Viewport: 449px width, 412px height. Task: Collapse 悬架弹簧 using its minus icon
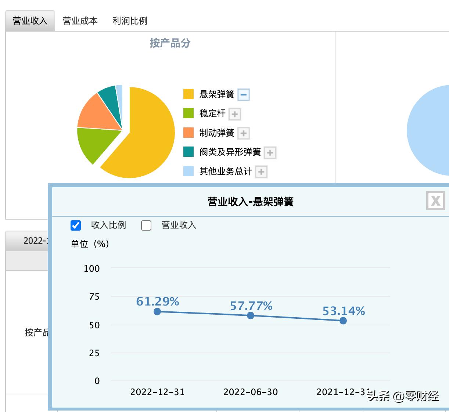(243, 94)
